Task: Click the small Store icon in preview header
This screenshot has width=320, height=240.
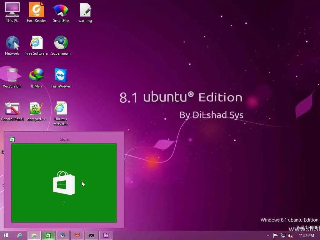Action: 12,139
